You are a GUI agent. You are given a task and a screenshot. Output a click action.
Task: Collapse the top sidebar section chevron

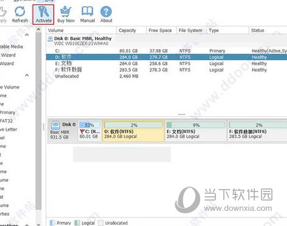coord(27,35)
